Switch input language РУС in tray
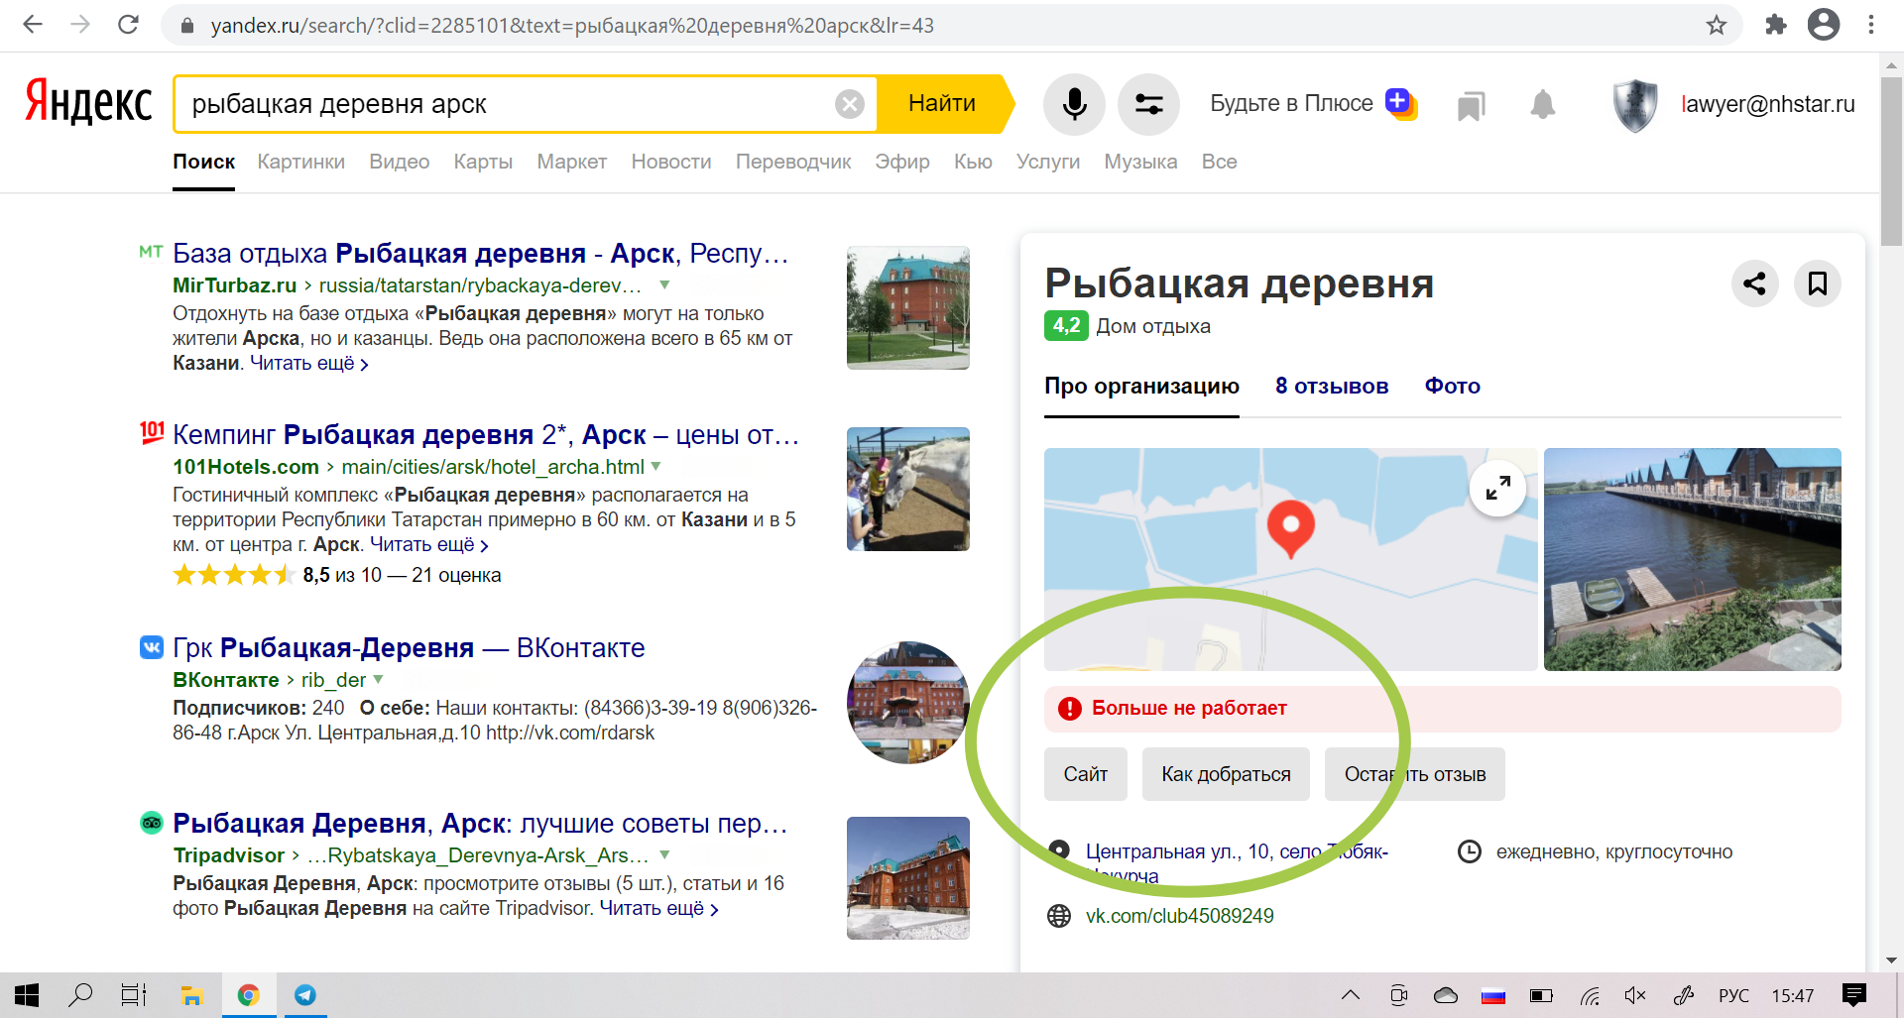Viewport: 1904px width, 1018px height. (1733, 995)
